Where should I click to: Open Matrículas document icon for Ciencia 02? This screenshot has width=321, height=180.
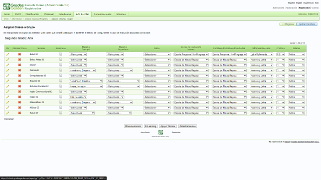(61, 70)
